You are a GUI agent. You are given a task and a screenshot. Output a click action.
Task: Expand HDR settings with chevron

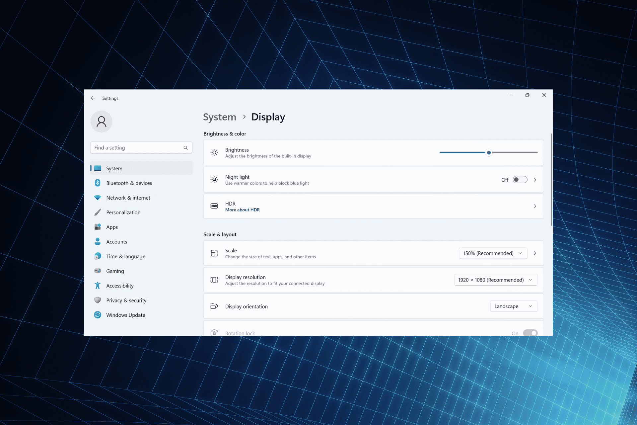[535, 206]
